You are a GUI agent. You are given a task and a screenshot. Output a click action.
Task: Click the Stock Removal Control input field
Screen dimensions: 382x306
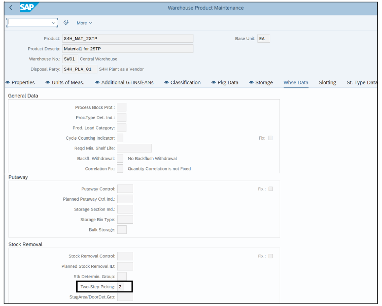(x=125, y=256)
